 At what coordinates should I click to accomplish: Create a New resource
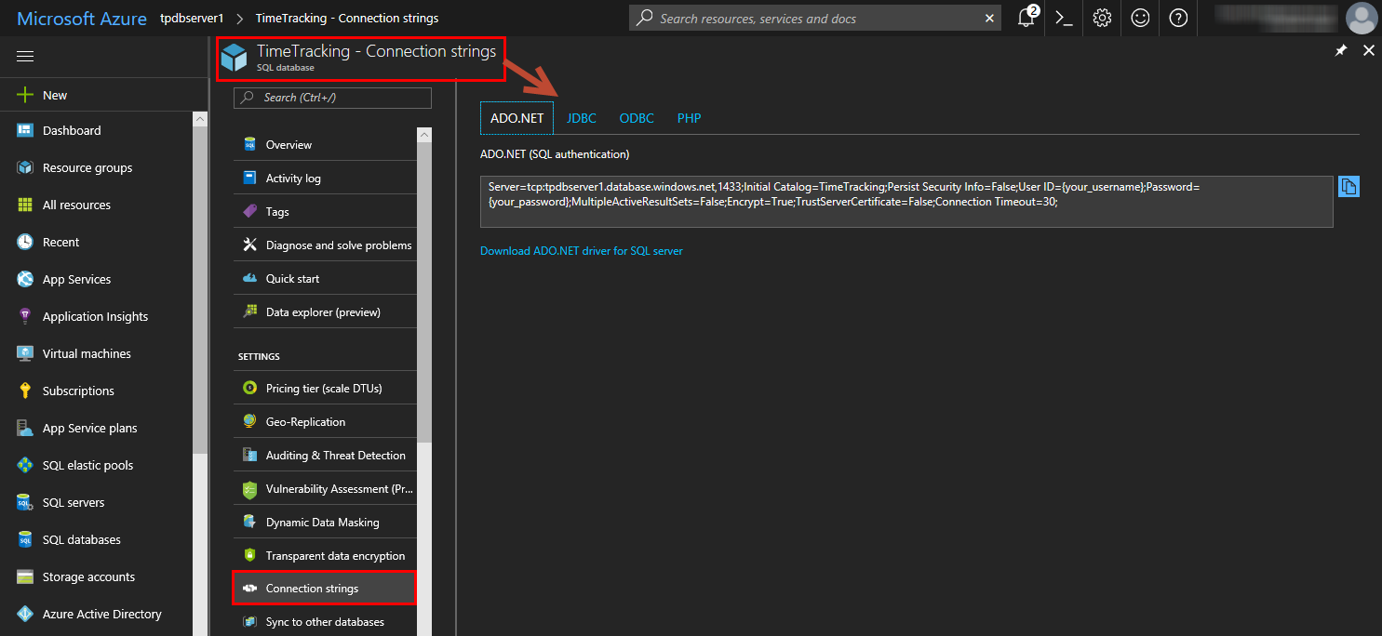point(54,95)
